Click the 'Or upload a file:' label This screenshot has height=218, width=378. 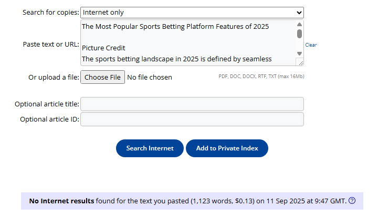coord(54,78)
